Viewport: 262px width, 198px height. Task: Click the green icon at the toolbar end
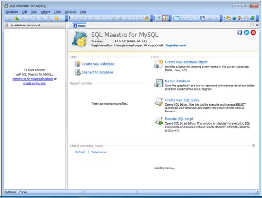pyautogui.click(x=252, y=18)
